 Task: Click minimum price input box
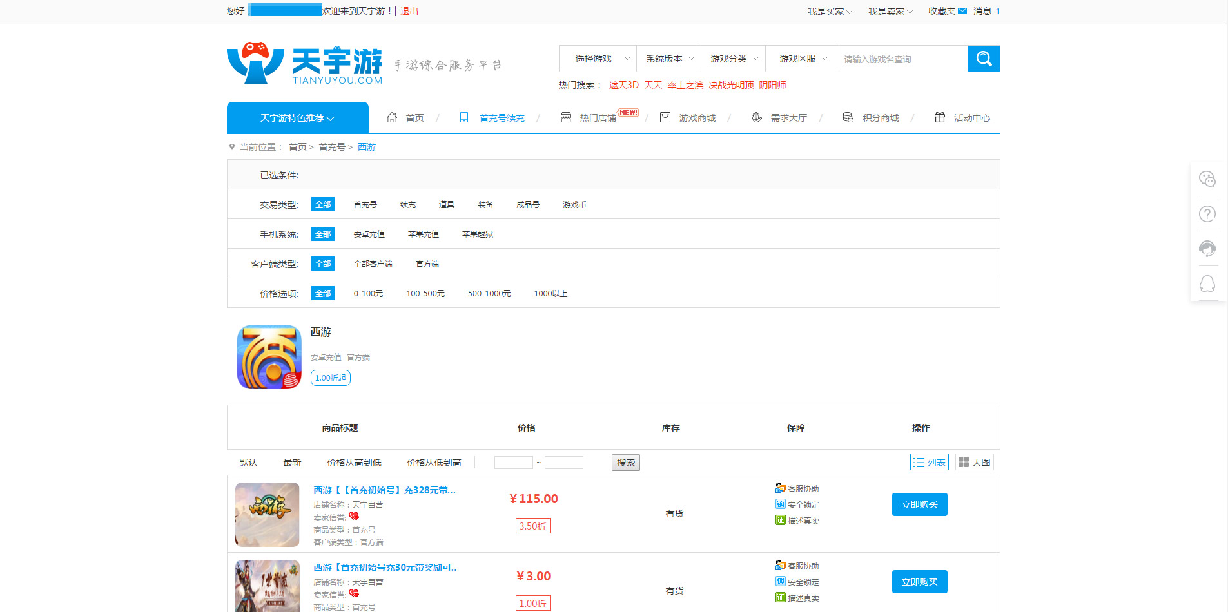[514, 463]
